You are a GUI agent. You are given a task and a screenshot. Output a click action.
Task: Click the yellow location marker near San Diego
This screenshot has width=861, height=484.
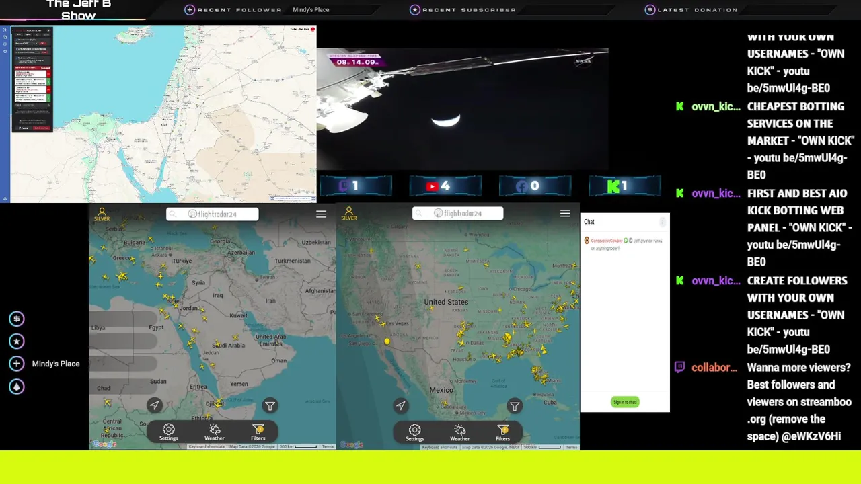click(x=387, y=342)
